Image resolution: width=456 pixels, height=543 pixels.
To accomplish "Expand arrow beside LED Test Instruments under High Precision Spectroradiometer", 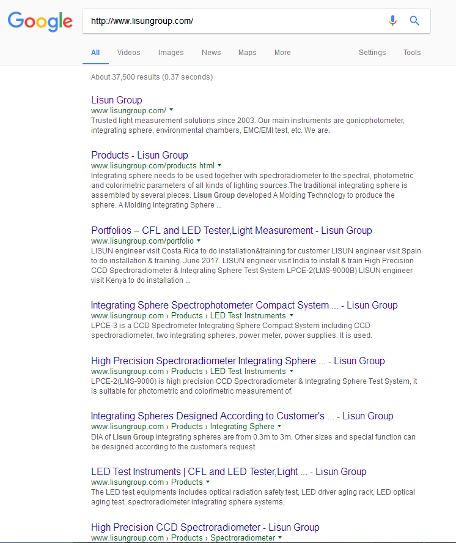I will [292, 371].
